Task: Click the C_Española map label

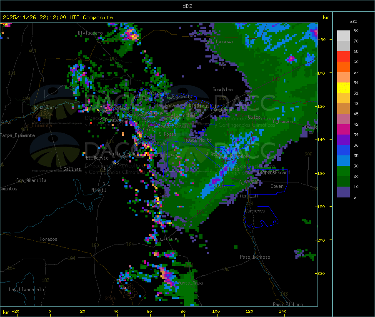Action: pyautogui.click(x=180, y=97)
